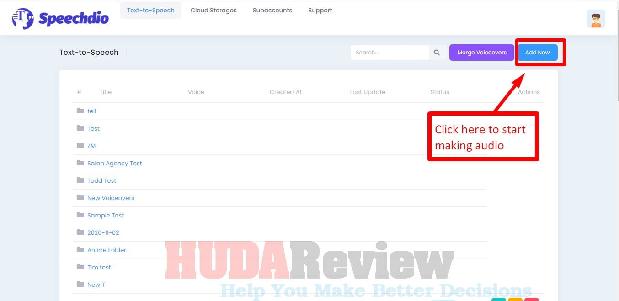
Task: Click folder icon next to tell
Action: (x=80, y=111)
